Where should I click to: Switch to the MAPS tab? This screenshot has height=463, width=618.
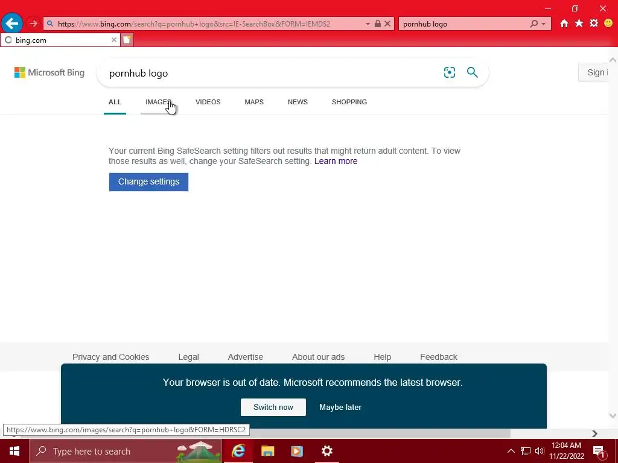pyautogui.click(x=254, y=102)
